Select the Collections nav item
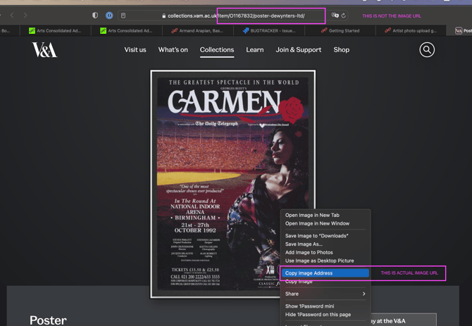The height and width of the screenshot is (326, 472). coord(217,50)
